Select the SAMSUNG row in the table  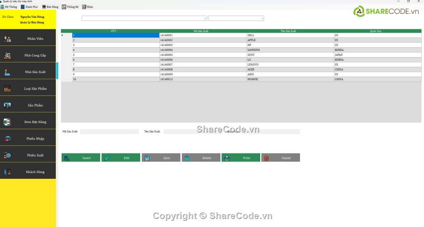click(290, 50)
